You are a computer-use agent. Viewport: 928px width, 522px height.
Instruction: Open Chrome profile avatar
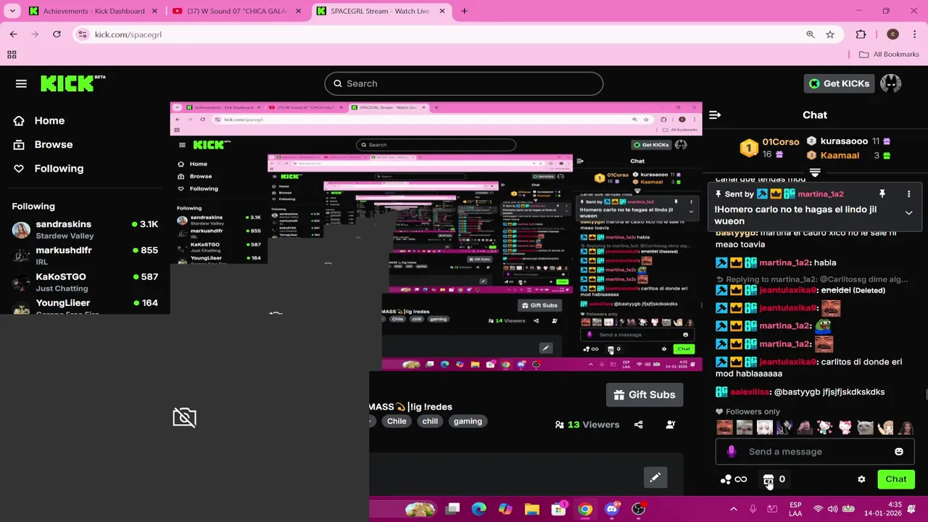point(892,34)
